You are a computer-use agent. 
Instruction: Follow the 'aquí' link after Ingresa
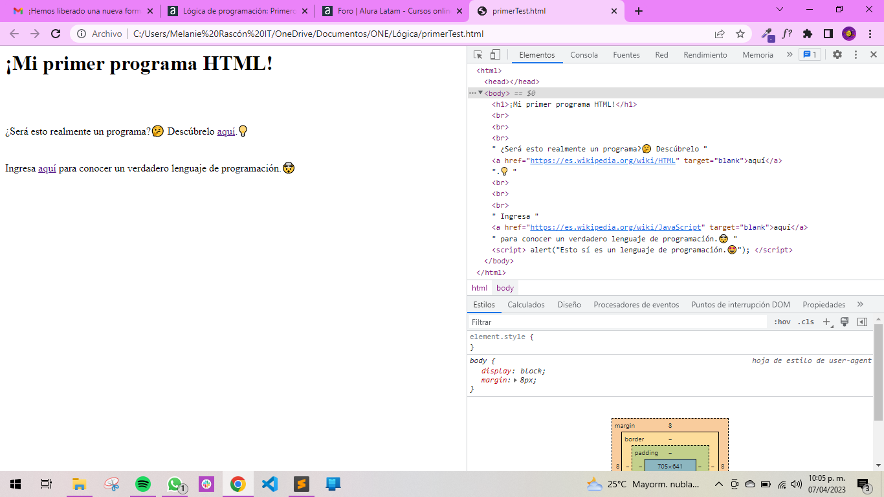[47, 168]
